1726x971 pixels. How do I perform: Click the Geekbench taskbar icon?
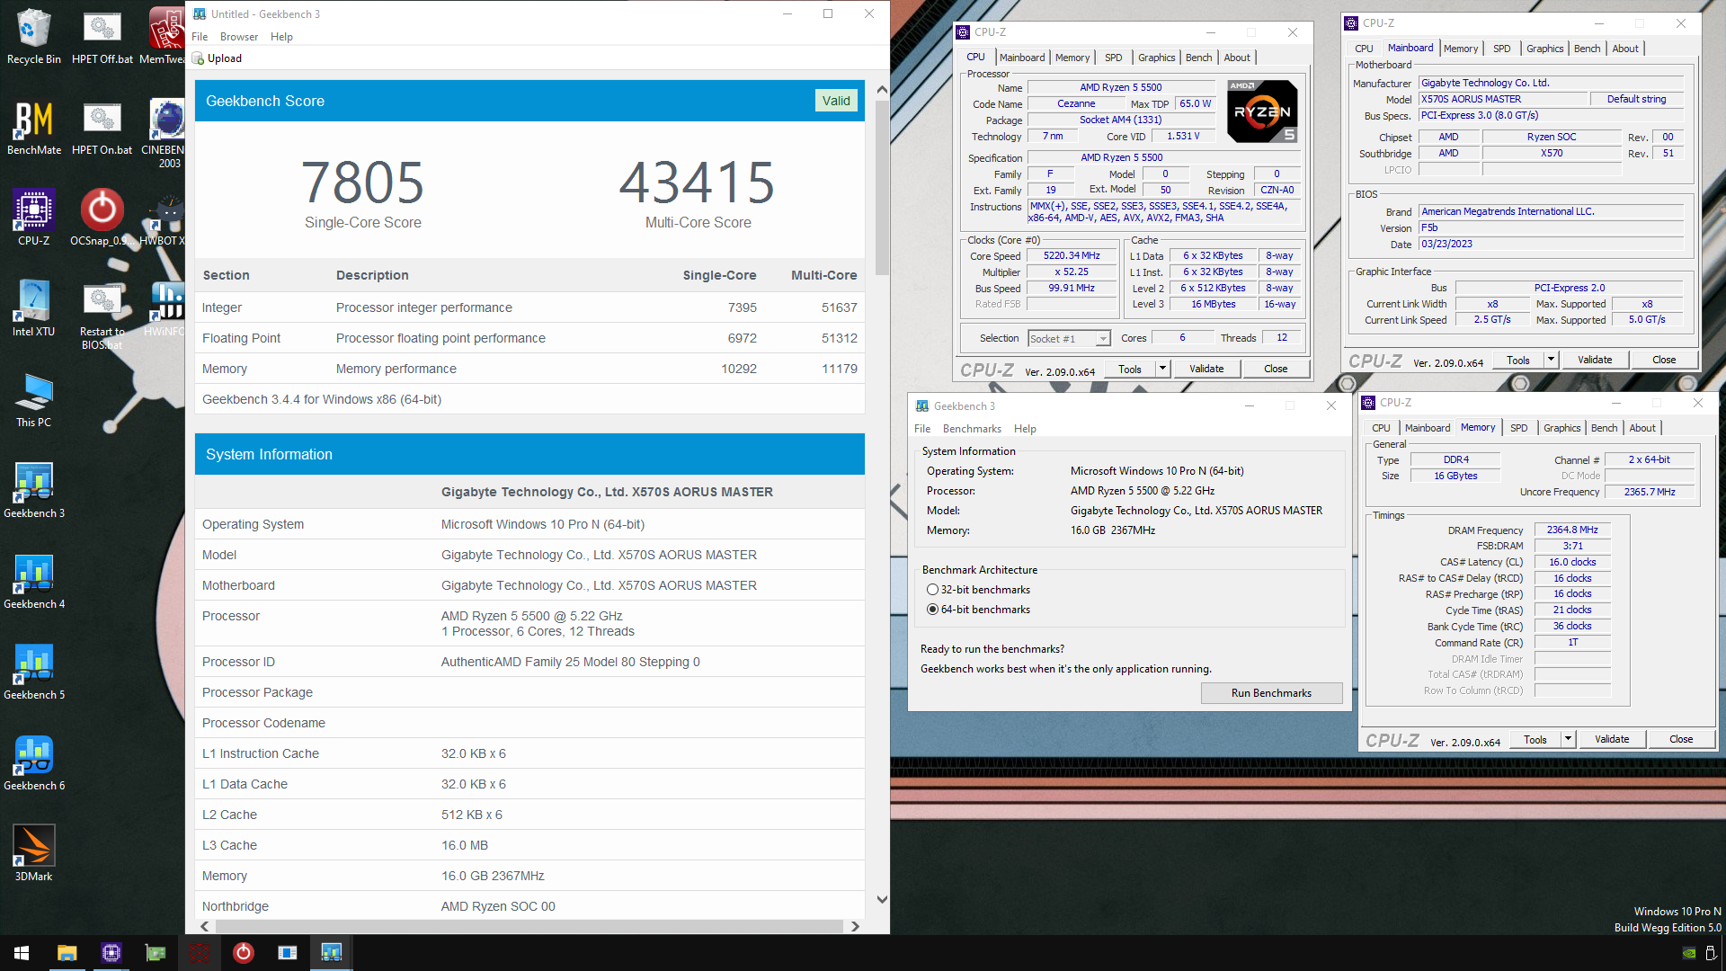pos(332,953)
